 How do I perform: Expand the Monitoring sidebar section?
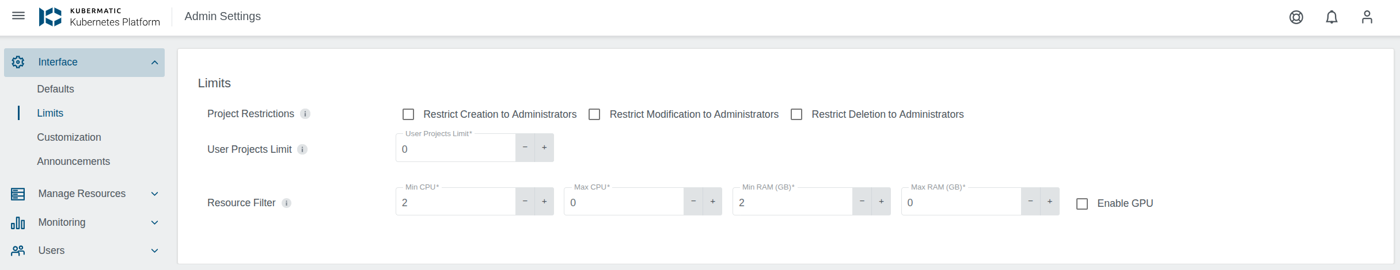(154, 223)
